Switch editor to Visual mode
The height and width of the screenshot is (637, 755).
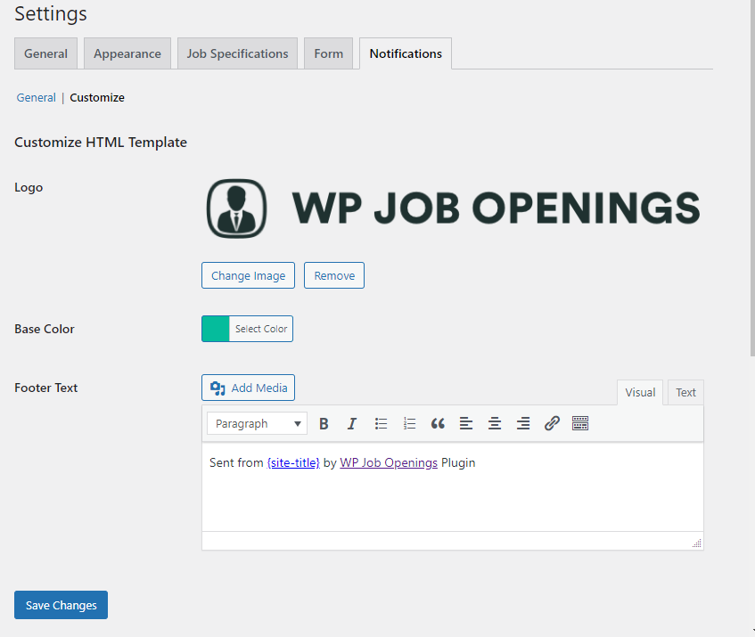tap(640, 393)
